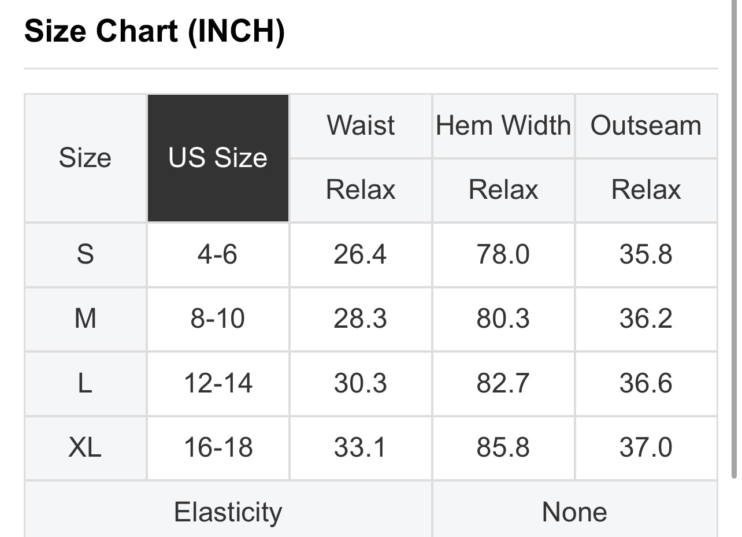The width and height of the screenshot is (742, 537).
Task: Select the L size row label
Action: (85, 383)
